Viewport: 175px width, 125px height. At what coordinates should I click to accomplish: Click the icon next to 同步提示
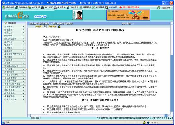59,26
